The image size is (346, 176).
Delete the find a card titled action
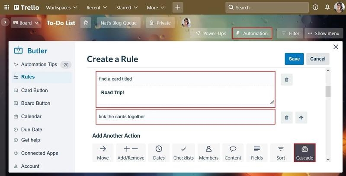[x=287, y=80]
